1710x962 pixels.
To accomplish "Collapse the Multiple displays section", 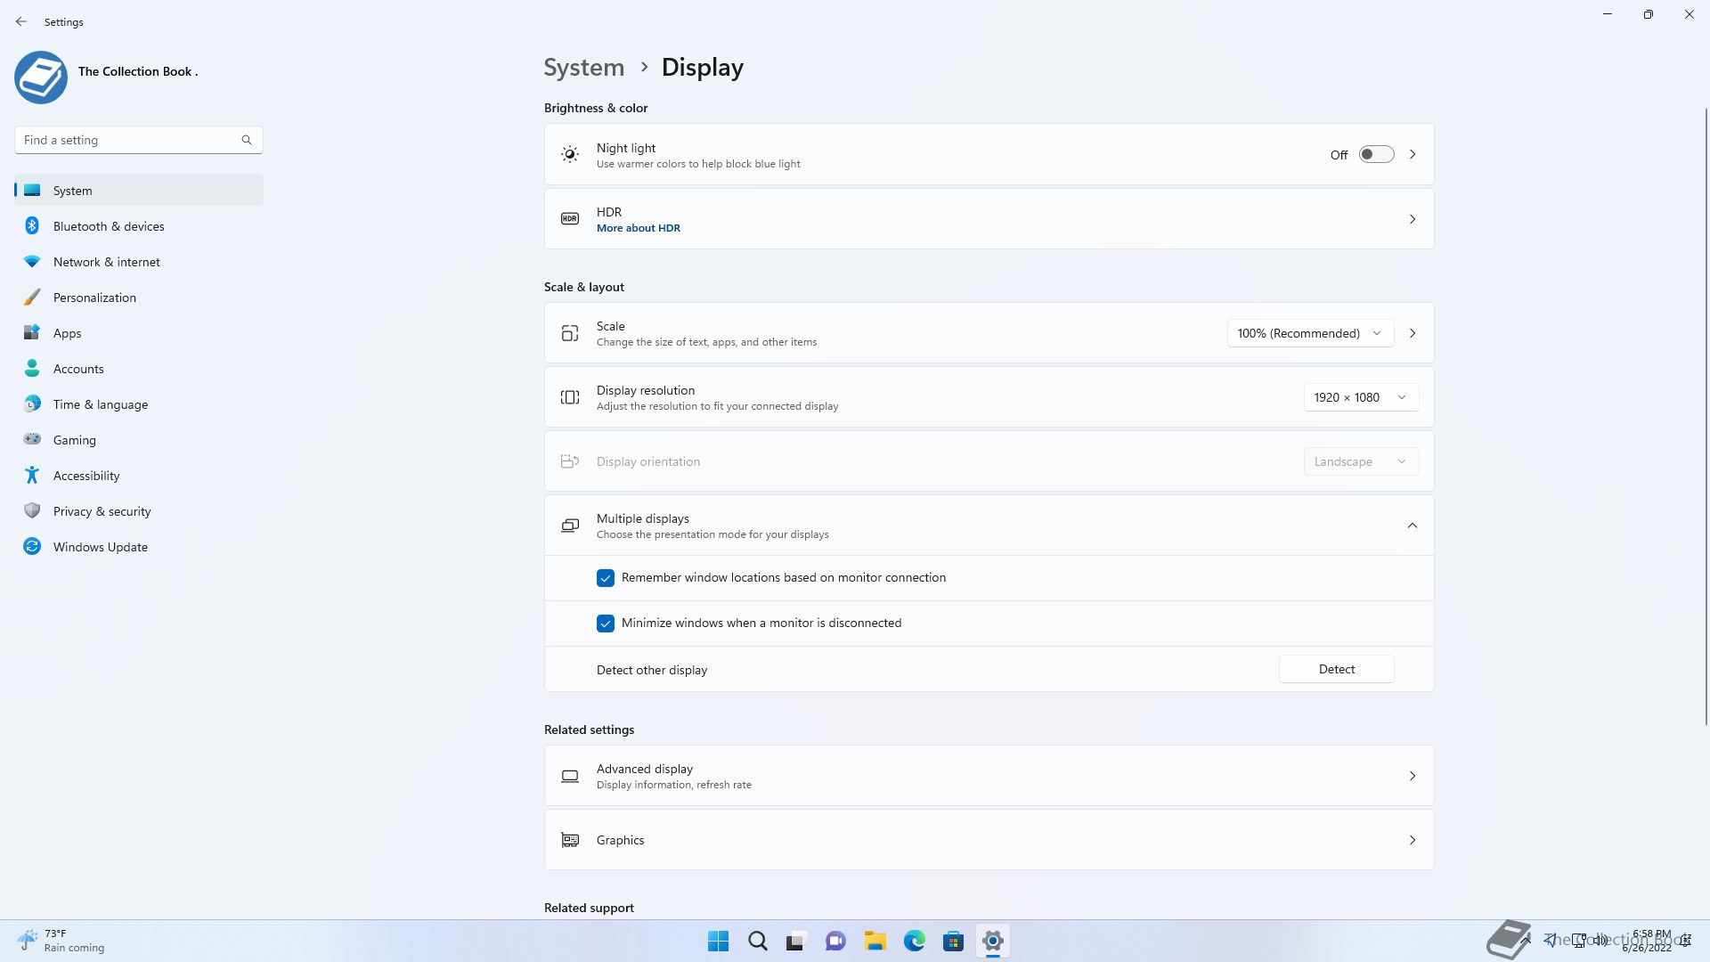I will [x=1412, y=526].
